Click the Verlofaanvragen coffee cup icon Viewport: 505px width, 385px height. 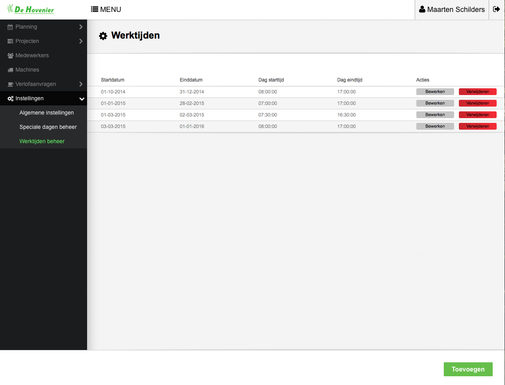pos(10,84)
